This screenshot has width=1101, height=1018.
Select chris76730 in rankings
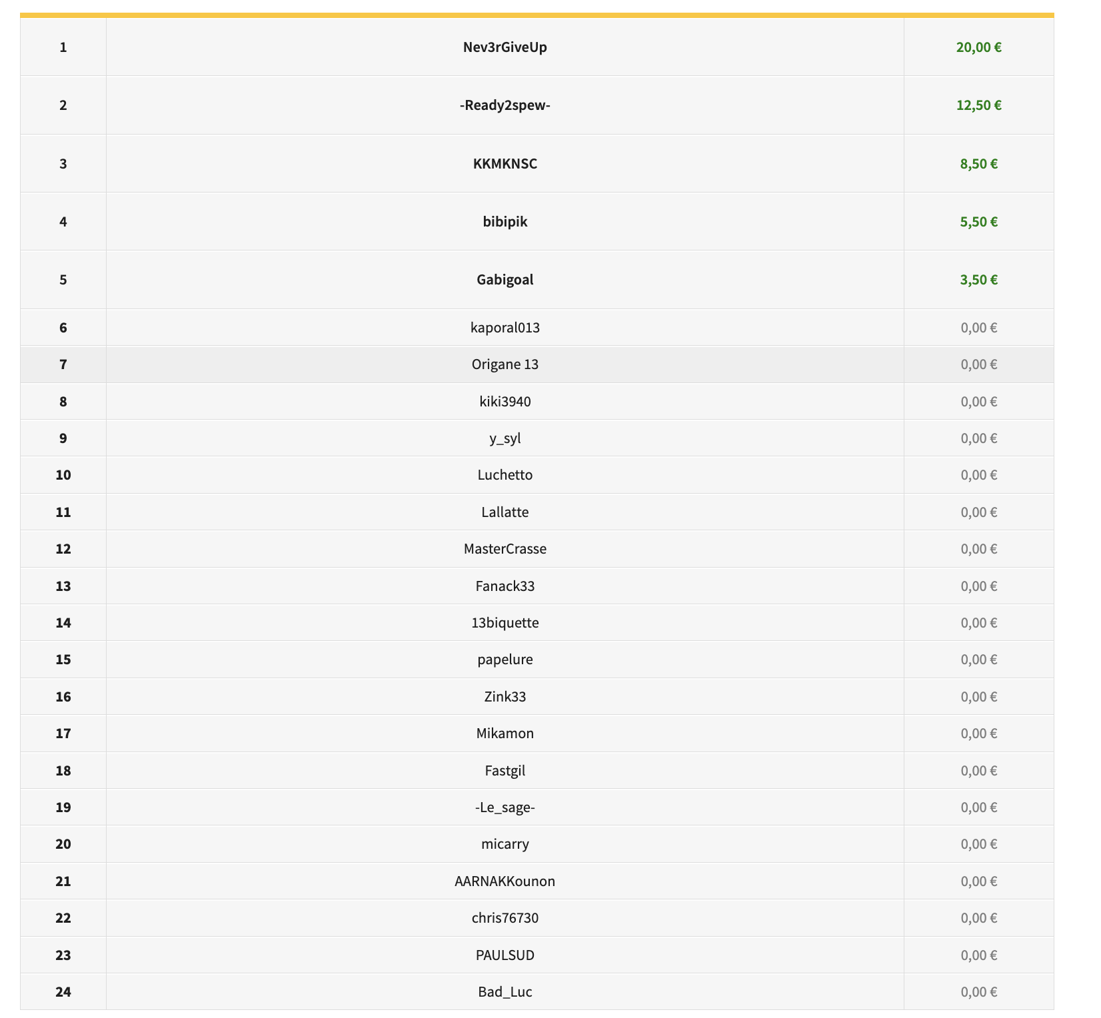505,918
